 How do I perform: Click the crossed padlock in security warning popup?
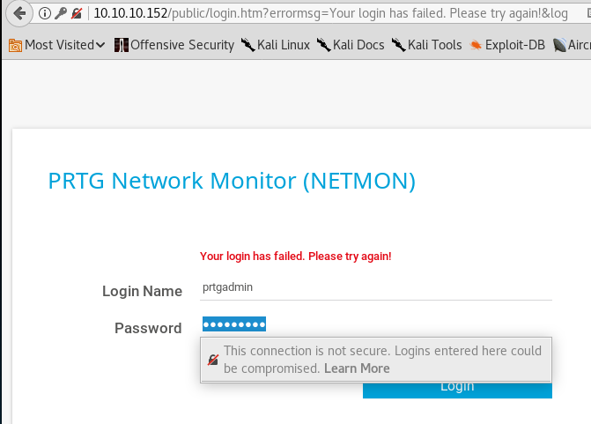[212, 361]
